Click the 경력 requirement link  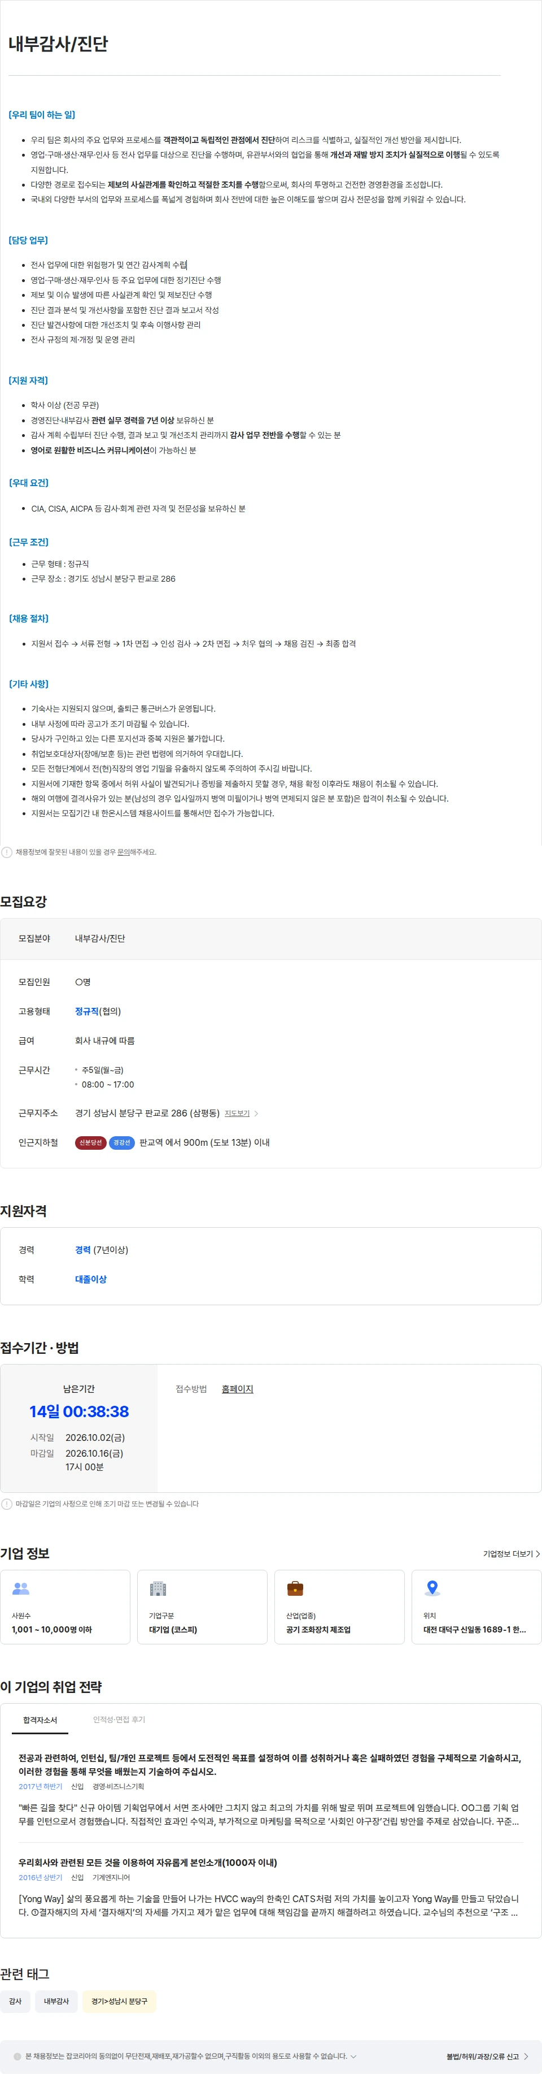pyautogui.click(x=83, y=1250)
